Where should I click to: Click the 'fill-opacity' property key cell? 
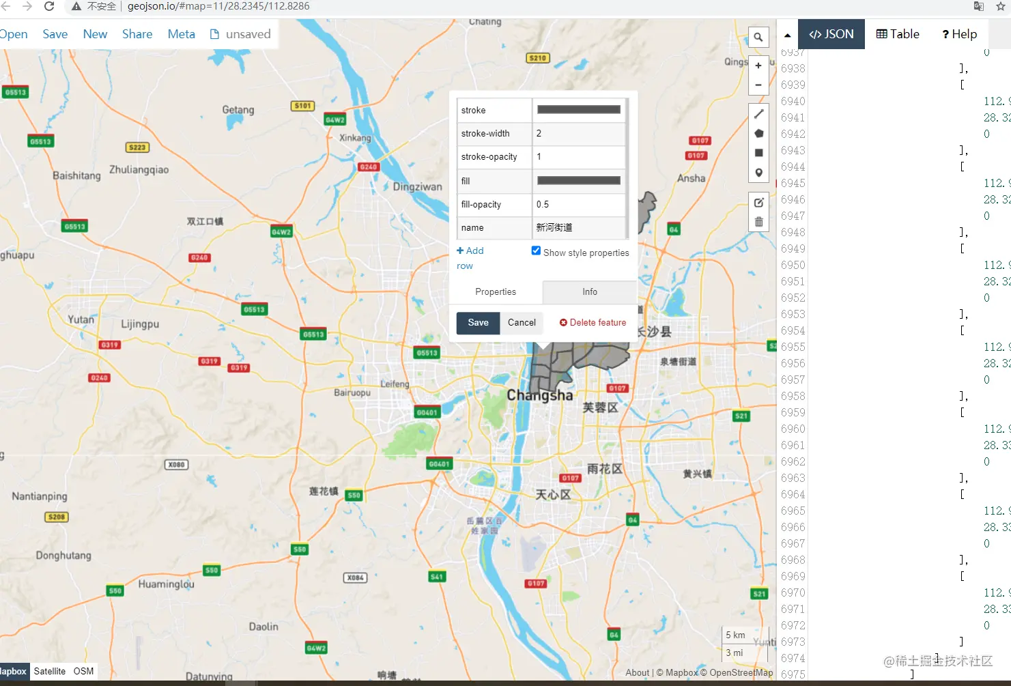coord(495,205)
